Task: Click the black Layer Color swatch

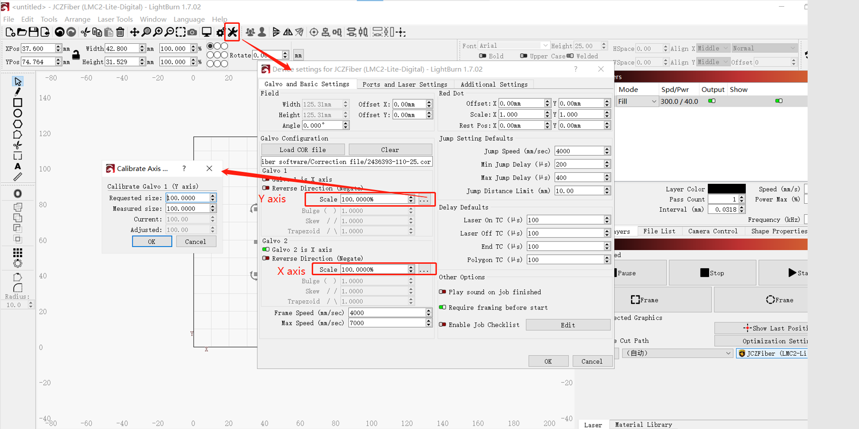Action: coord(726,189)
